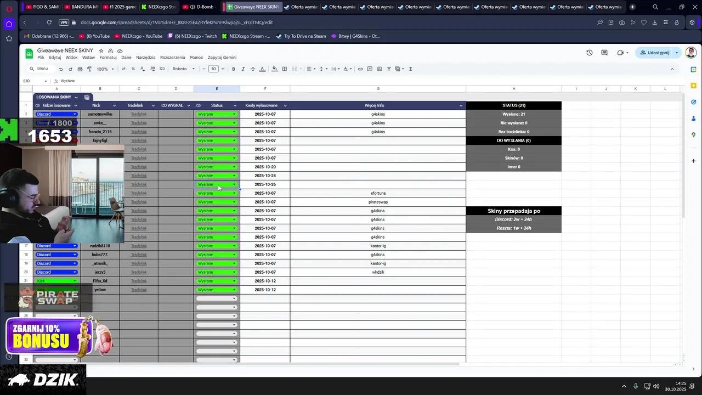
Task: Collapse the toolbar with chevron arrow
Action: pyautogui.click(x=672, y=69)
